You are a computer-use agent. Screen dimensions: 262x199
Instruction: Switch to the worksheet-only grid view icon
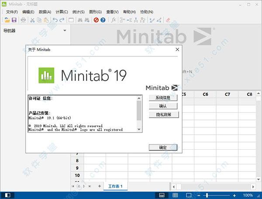(x=175, y=195)
